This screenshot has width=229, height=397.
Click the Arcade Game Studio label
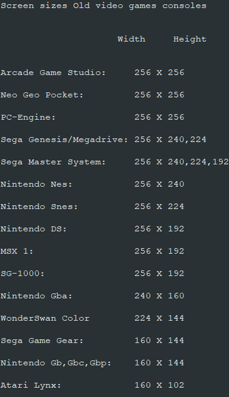point(53,73)
